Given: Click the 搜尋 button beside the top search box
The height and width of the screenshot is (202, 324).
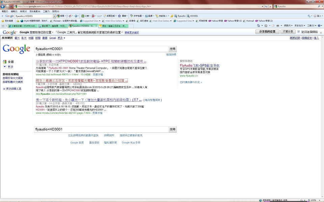Looking at the screenshot, I should [172, 49].
